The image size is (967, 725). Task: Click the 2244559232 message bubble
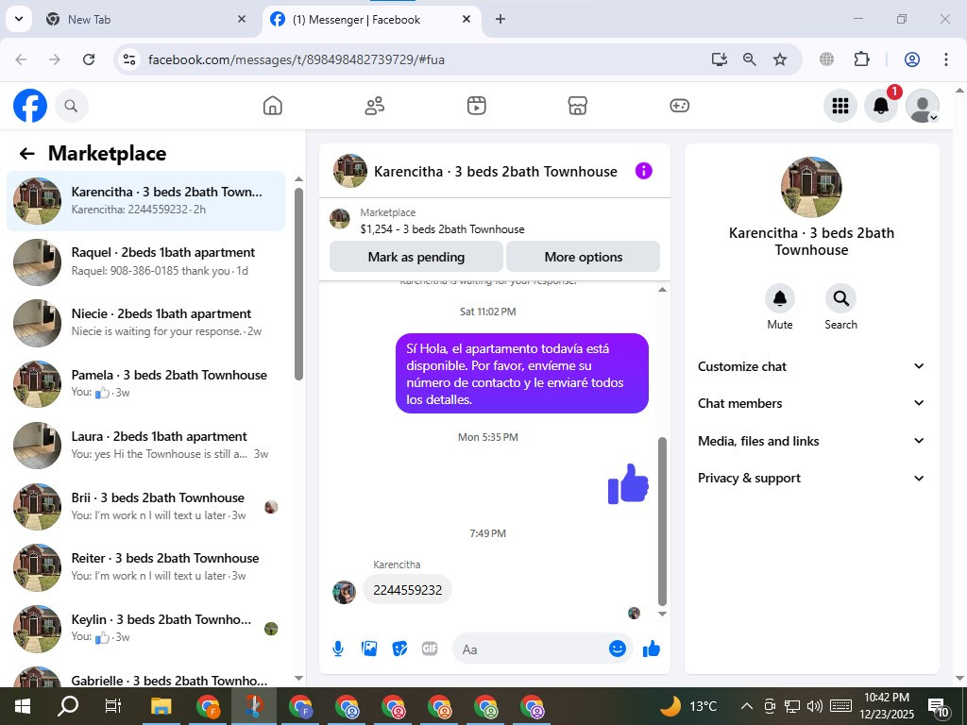pos(407,590)
